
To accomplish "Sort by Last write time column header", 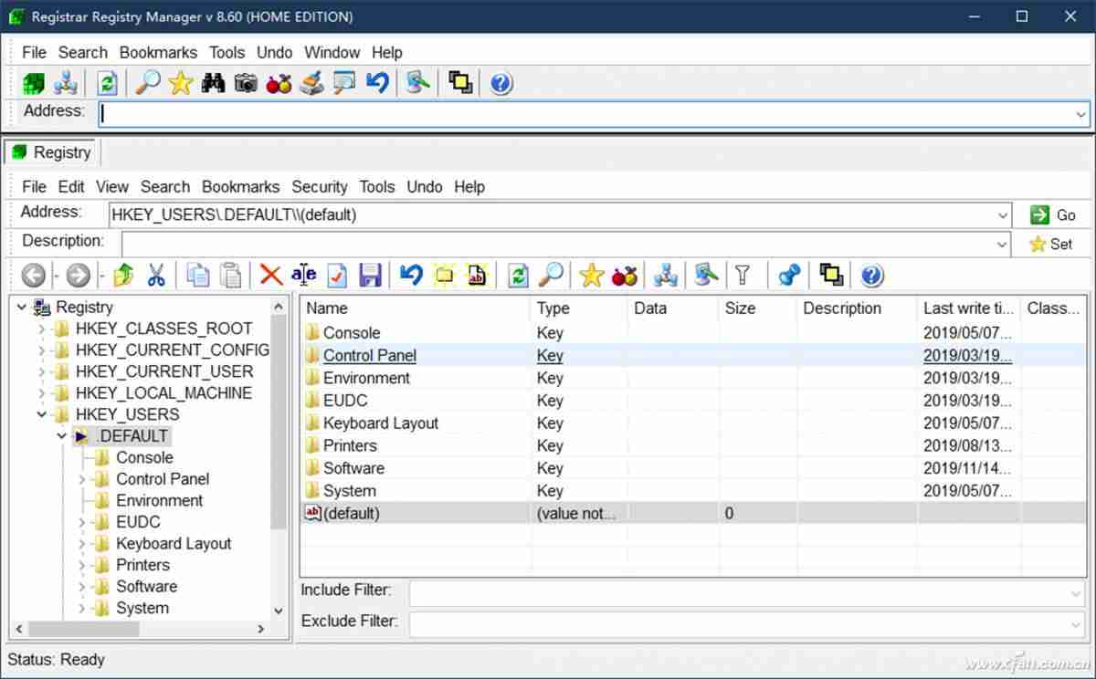I will [x=968, y=308].
